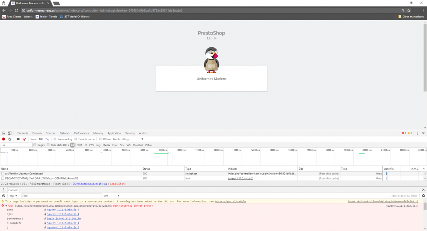Switch to the Sources tab
Viewport: 427px width, 231px height.
[50, 133]
